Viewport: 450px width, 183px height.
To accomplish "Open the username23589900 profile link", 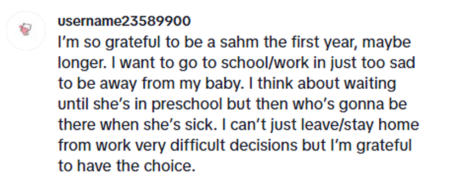I will pyautogui.click(x=124, y=22).
